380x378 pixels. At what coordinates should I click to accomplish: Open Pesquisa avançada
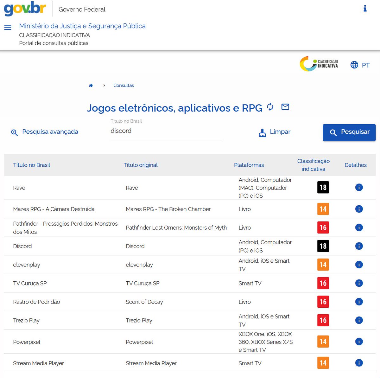45,132
